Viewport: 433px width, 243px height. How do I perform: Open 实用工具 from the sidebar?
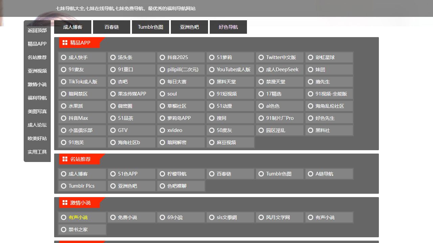37,152
